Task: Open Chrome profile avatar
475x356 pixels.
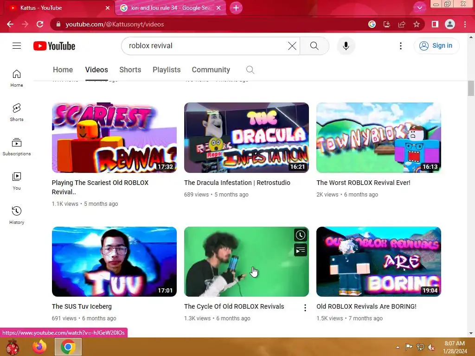Action: click(x=450, y=24)
